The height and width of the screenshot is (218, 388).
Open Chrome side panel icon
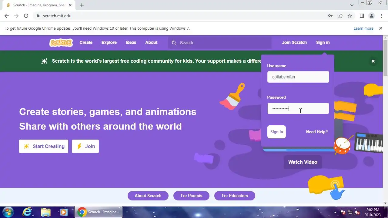(x=362, y=16)
